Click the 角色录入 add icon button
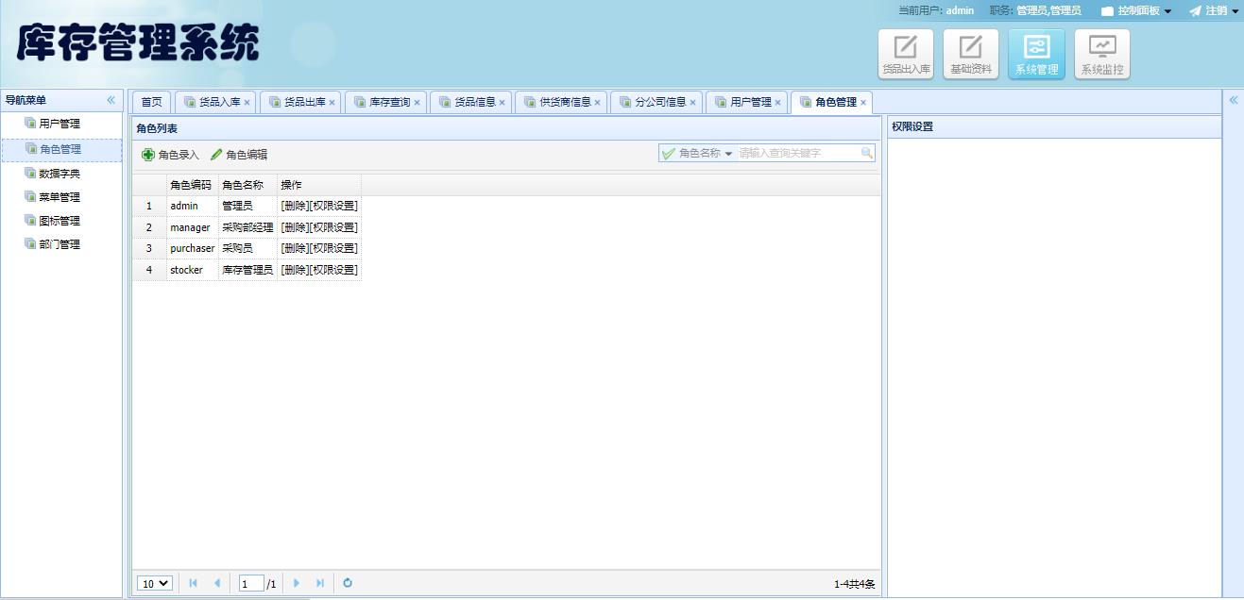Screen dimensions: 1244x600 point(170,155)
